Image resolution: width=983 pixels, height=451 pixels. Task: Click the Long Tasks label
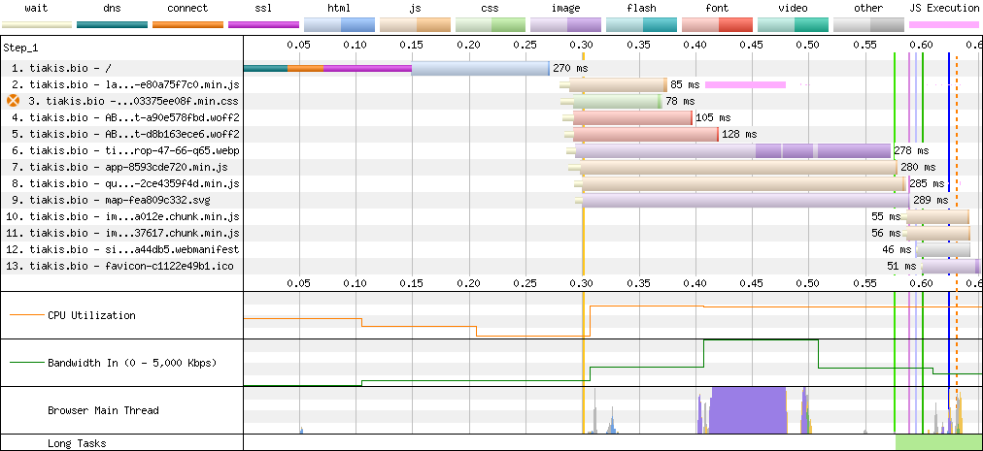pos(75,443)
